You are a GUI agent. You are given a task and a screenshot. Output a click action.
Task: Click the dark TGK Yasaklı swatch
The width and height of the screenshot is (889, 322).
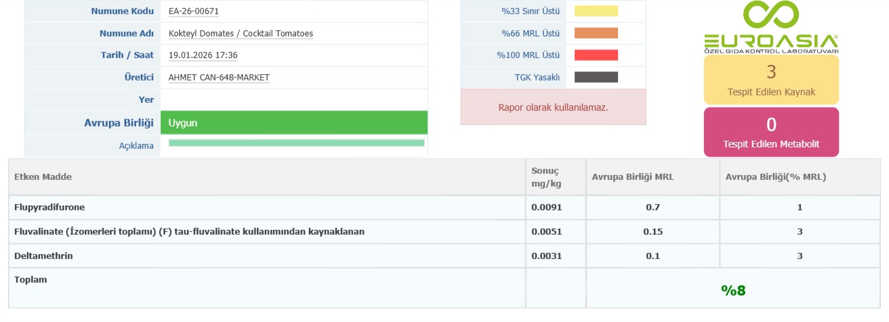pos(596,77)
